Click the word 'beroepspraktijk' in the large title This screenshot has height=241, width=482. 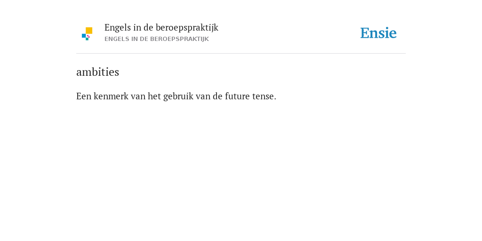(187, 28)
